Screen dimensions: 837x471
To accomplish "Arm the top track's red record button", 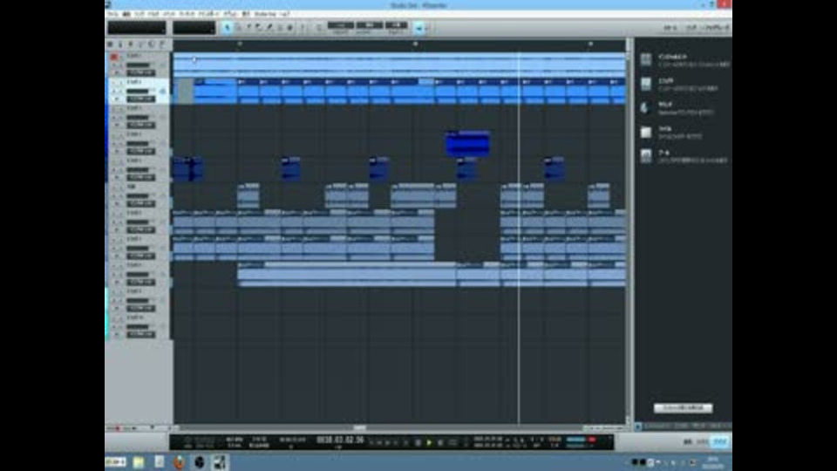I will [113, 57].
